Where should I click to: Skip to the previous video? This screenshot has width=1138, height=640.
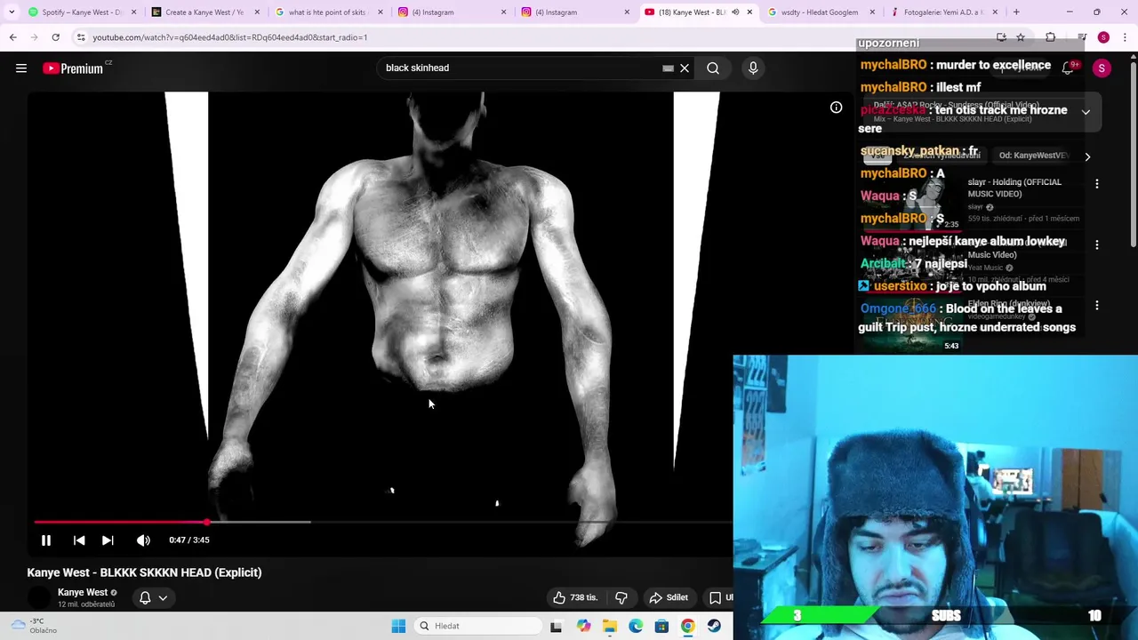coord(79,540)
